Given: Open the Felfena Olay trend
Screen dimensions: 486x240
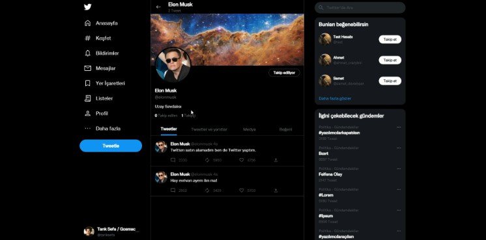Looking at the screenshot, I should (330, 174).
